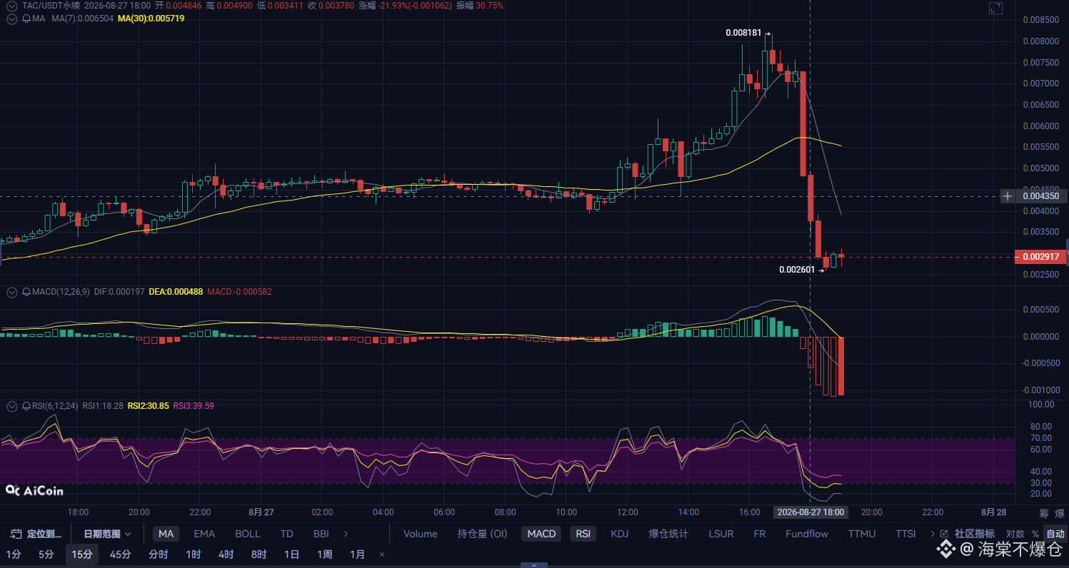Screen dimensions: 1069x568
Task: Click the TAC/USDT永续 symbol title
Action: coord(51,6)
